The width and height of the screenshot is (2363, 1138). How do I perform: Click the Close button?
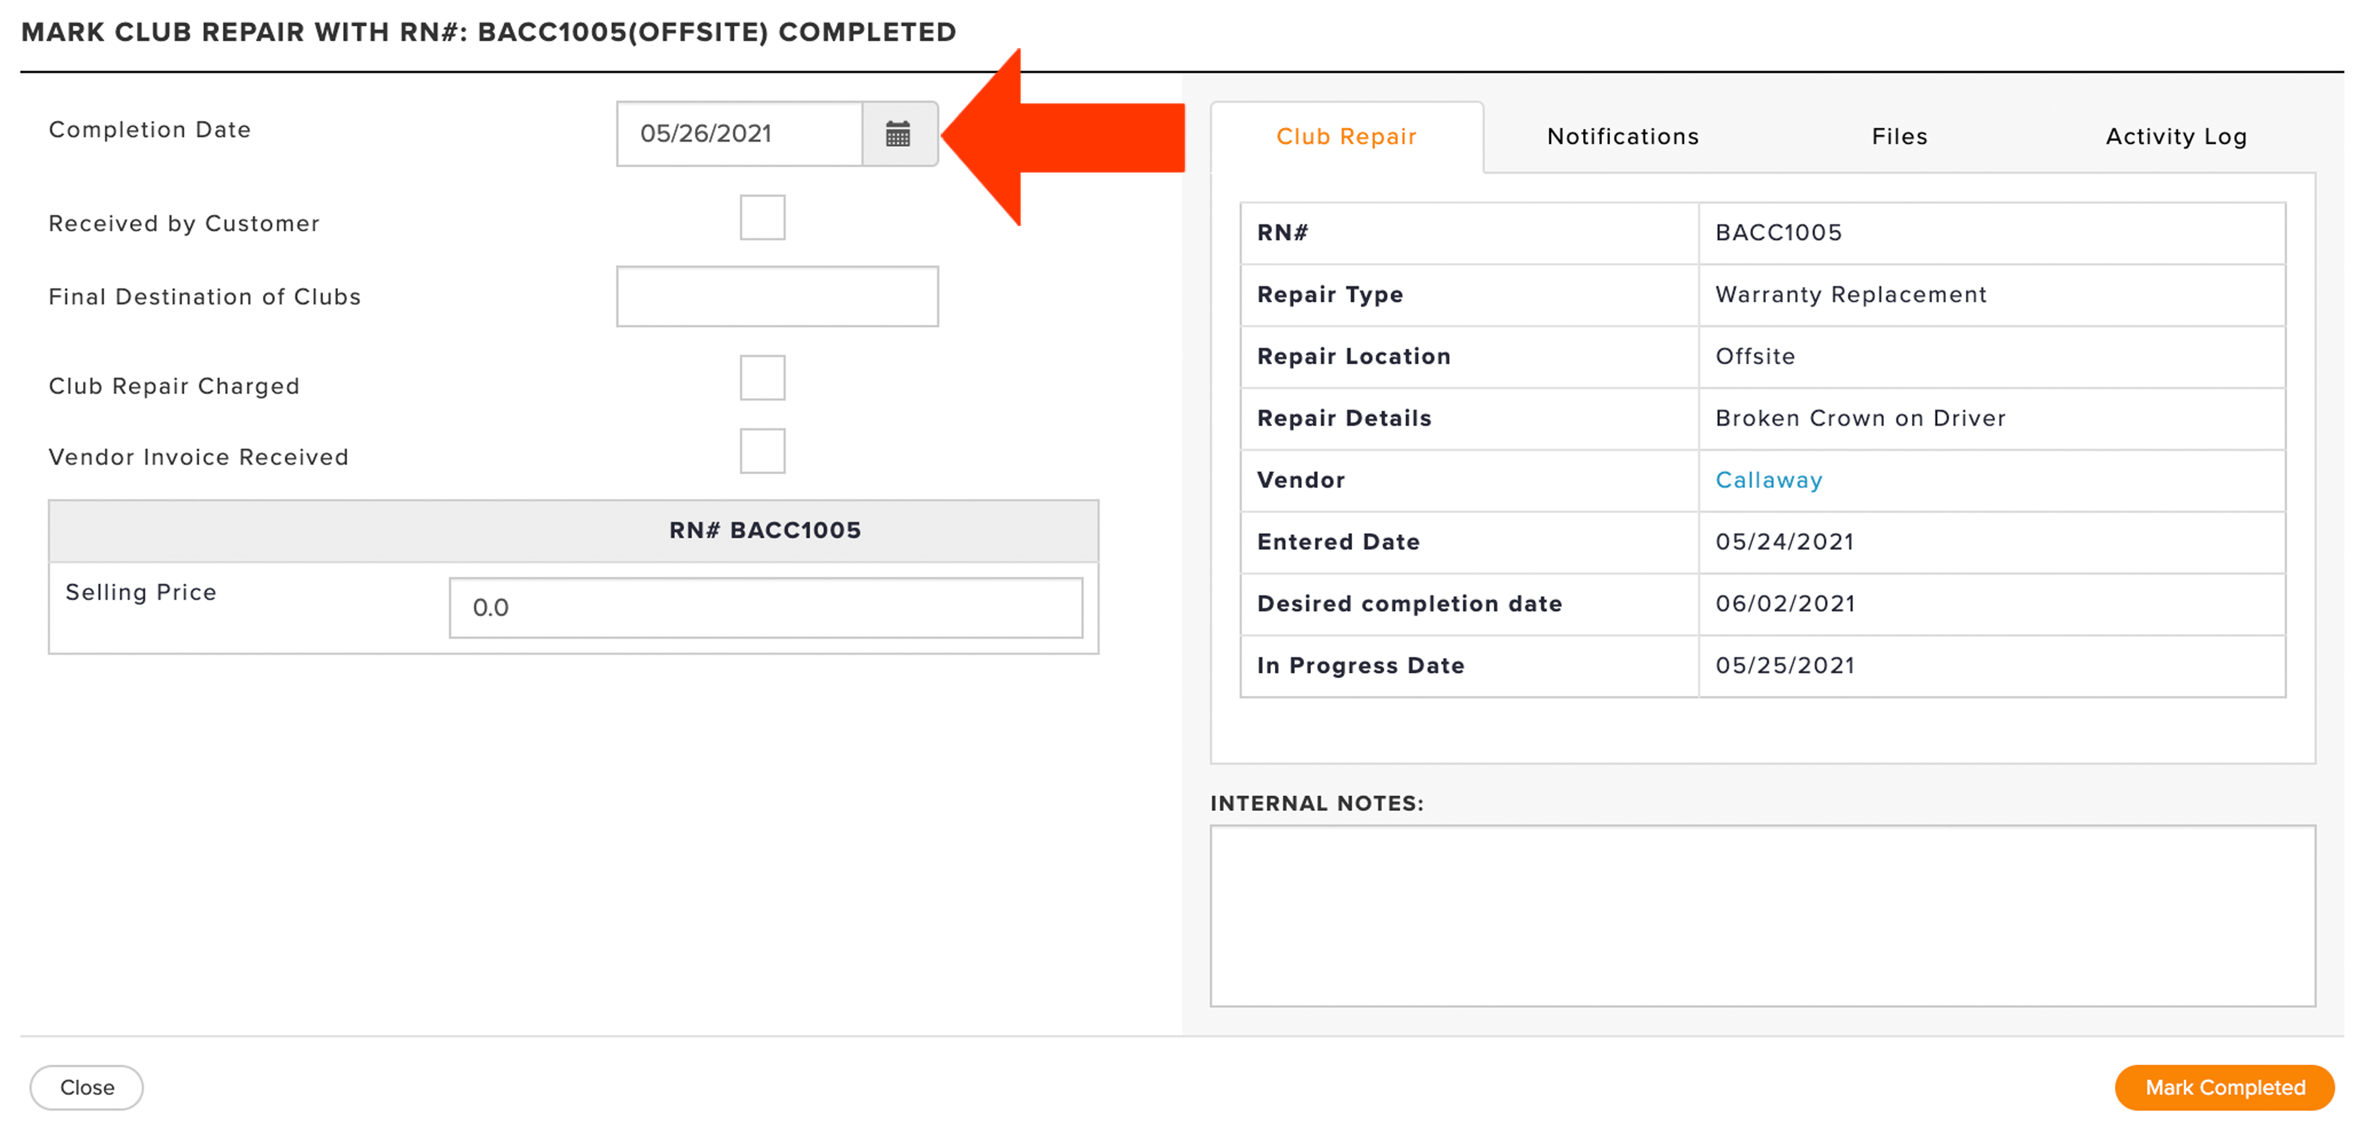pos(87,1088)
